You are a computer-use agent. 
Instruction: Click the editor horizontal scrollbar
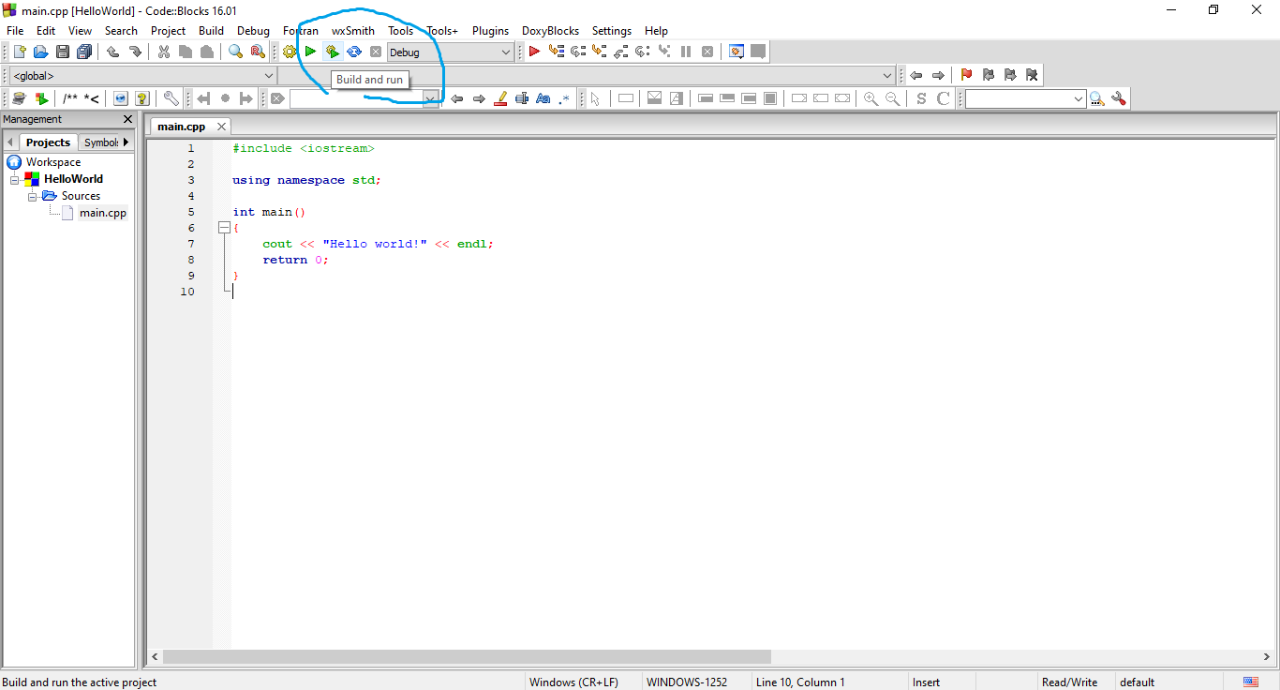tap(467, 657)
